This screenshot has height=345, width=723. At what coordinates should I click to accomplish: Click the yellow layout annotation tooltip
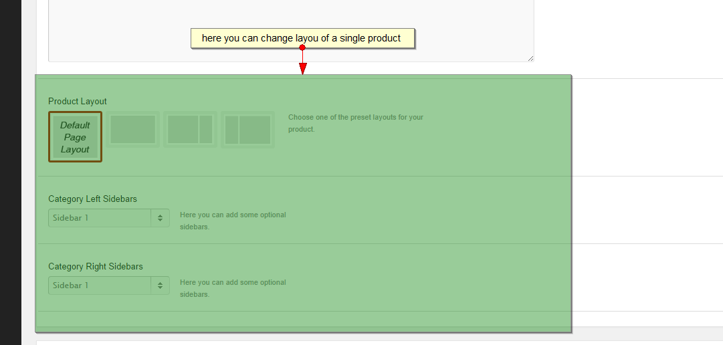point(302,38)
